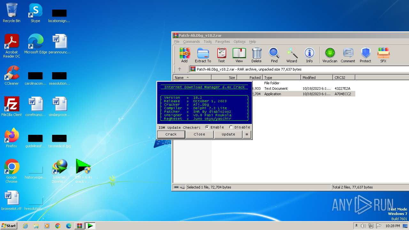Select the Internet Download Manager desktop shortcut
The width and height of the screenshot is (409, 230).
click(59, 171)
